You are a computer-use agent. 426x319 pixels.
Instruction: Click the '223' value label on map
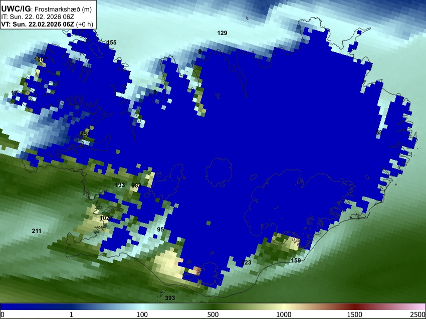pos(246,262)
